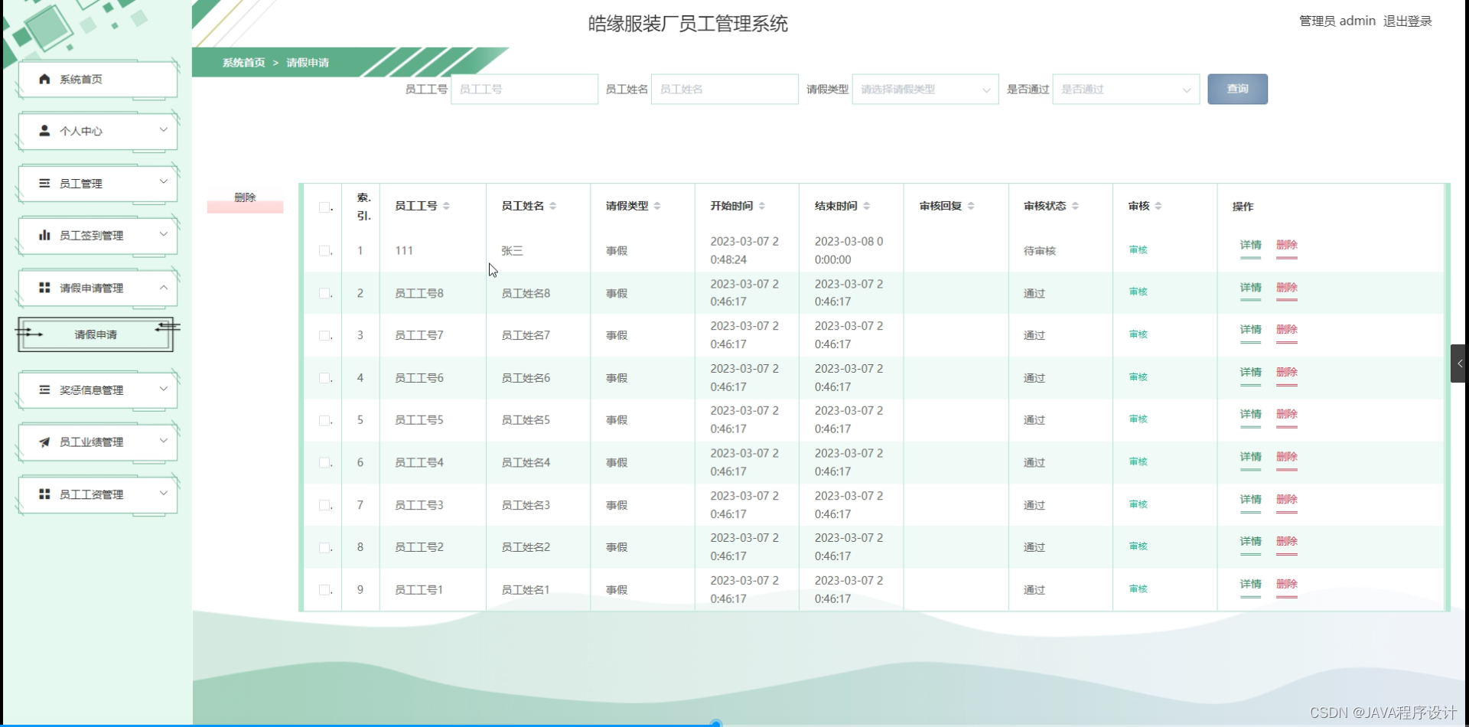The height and width of the screenshot is (727, 1469).
Task: Click the icon next to 奖惩信息管理
Action: coord(43,389)
